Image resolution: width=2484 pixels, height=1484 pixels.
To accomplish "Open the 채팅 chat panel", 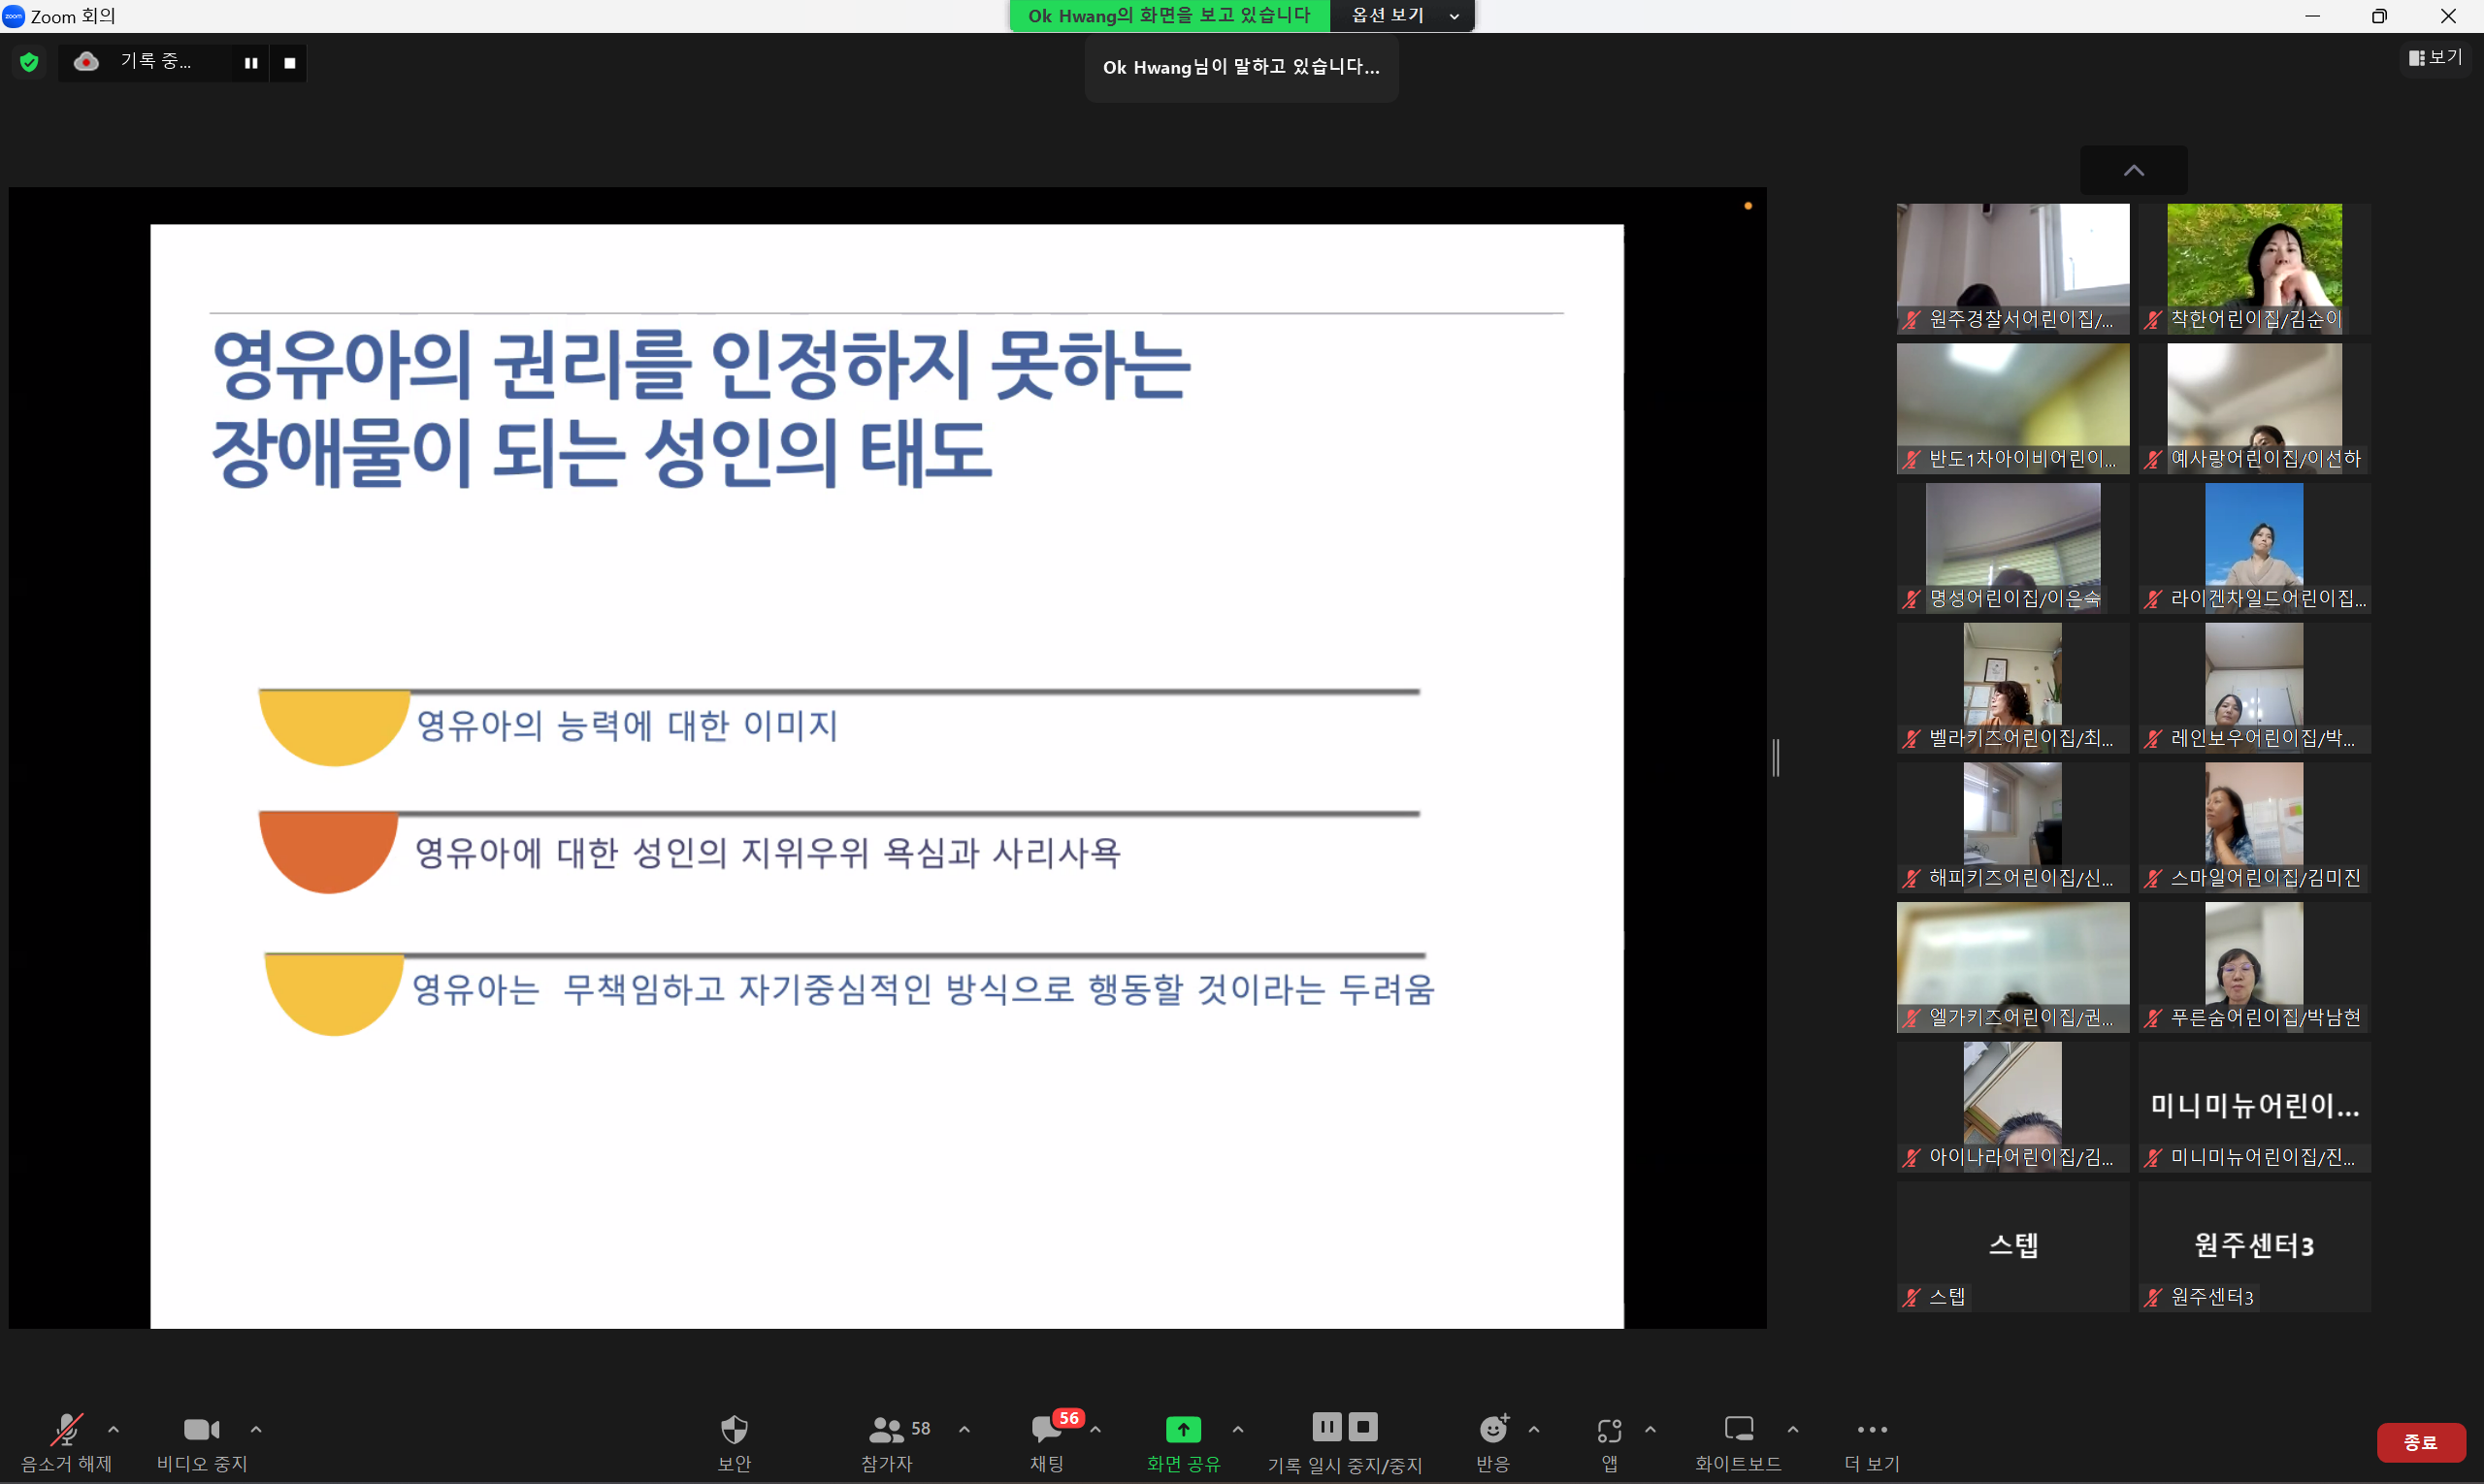I will (1047, 1442).
